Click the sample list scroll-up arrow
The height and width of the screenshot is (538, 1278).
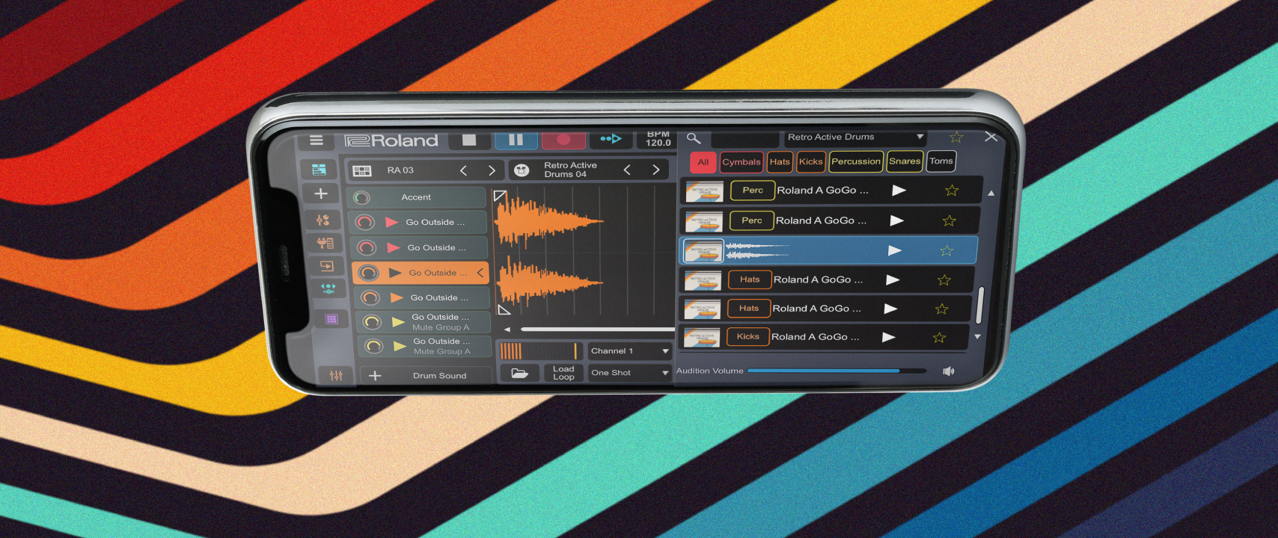tap(991, 193)
